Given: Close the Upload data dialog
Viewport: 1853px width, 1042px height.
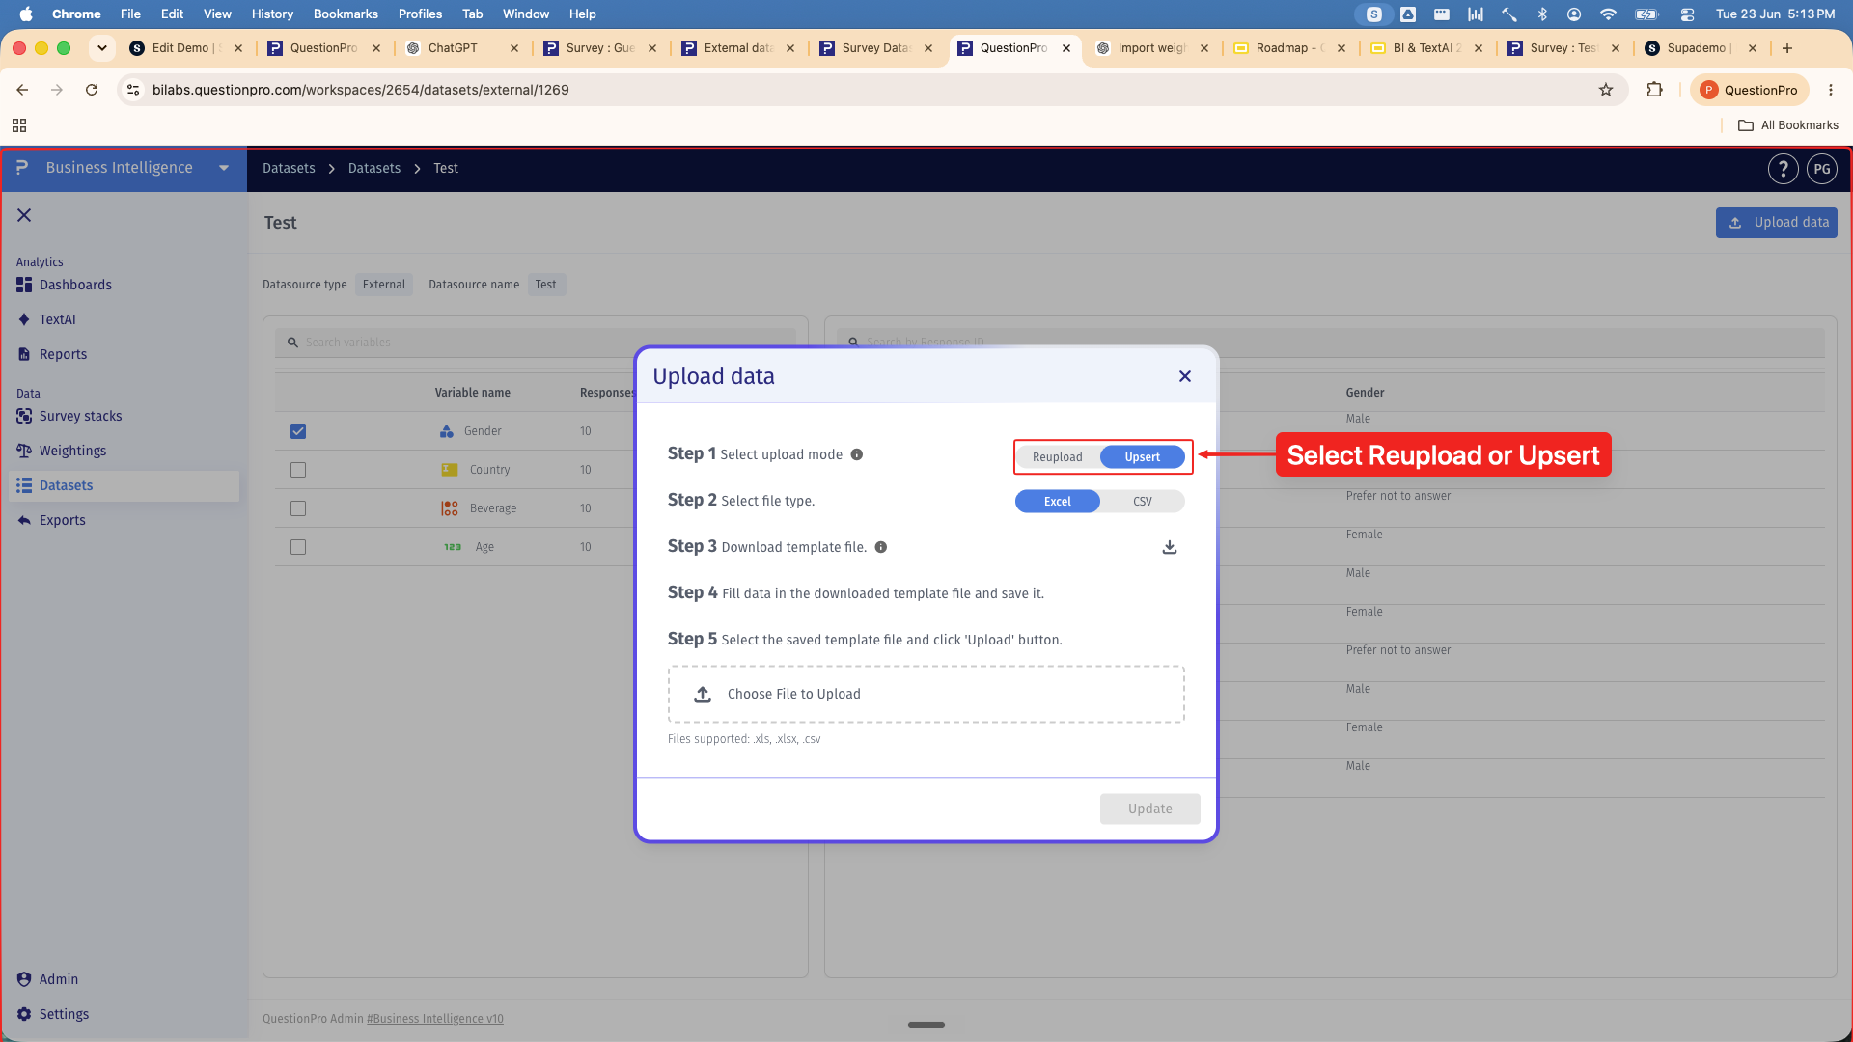Looking at the screenshot, I should tap(1185, 376).
